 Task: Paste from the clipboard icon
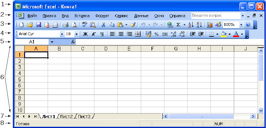(x=120, y=25)
